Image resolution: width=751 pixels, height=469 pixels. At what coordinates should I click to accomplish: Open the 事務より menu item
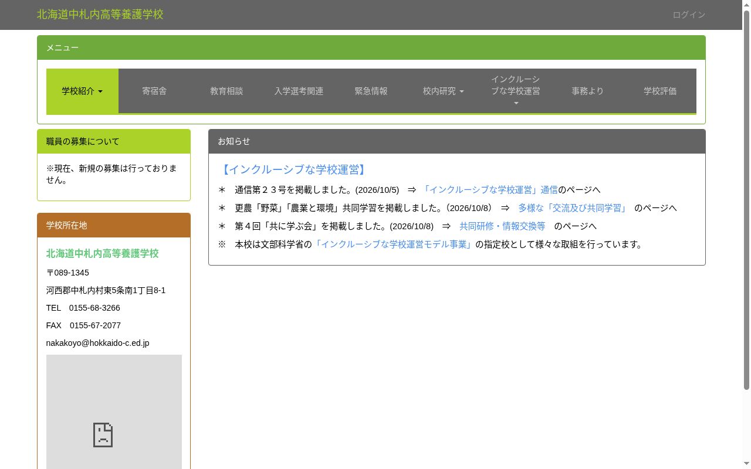(587, 91)
